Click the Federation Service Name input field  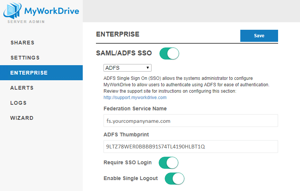[190, 121]
